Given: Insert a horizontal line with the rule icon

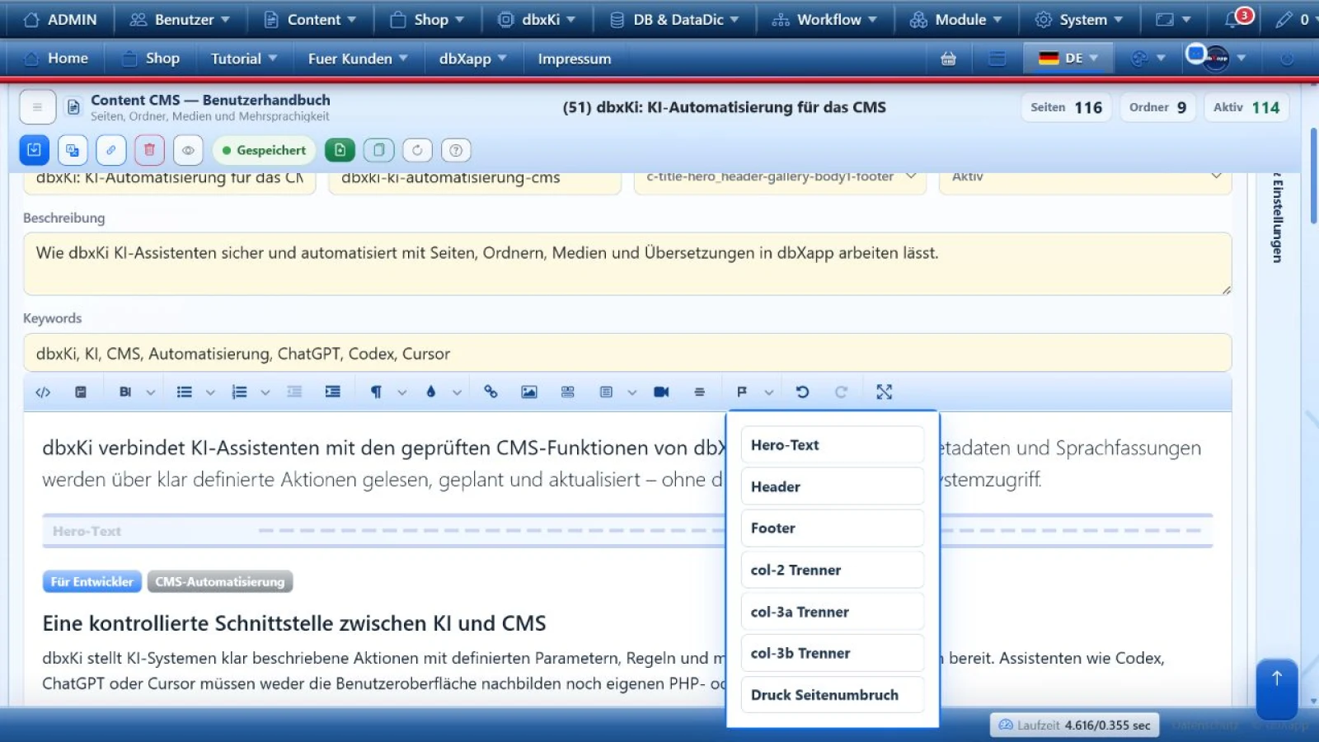Looking at the screenshot, I should click(700, 392).
